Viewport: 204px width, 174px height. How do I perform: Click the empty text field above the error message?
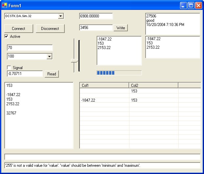(x=102, y=157)
